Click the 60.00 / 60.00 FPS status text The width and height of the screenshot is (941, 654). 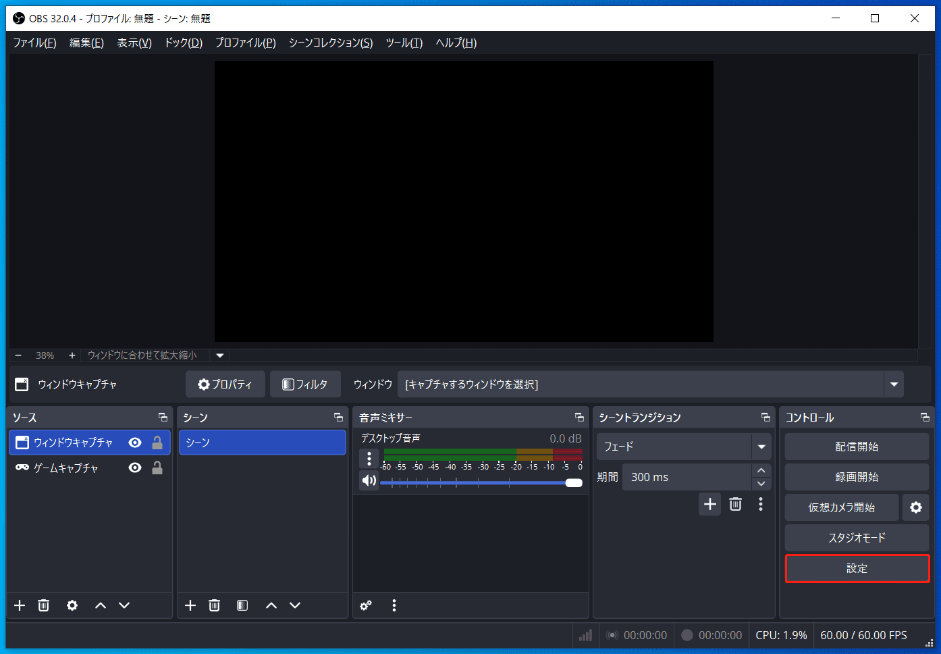(x=863, y=635)
